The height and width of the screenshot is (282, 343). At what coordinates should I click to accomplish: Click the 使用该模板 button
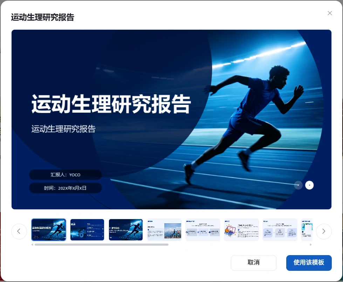[309, 263]
